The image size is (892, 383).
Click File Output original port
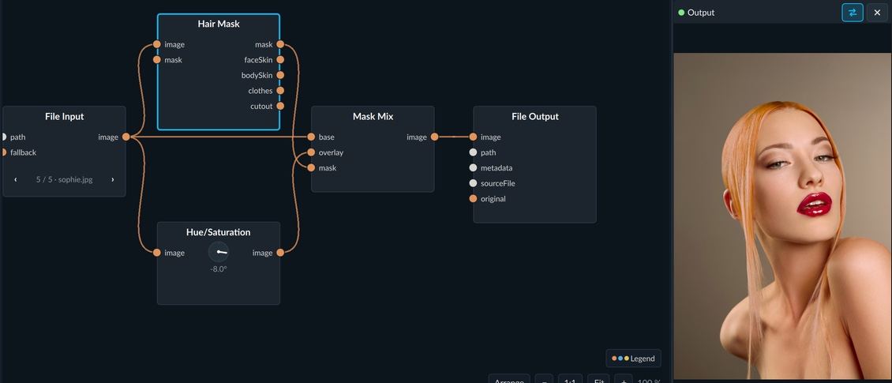tap(473, 199)
